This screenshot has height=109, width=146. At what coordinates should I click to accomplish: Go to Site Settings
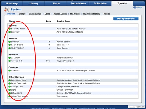pos(35,14)
